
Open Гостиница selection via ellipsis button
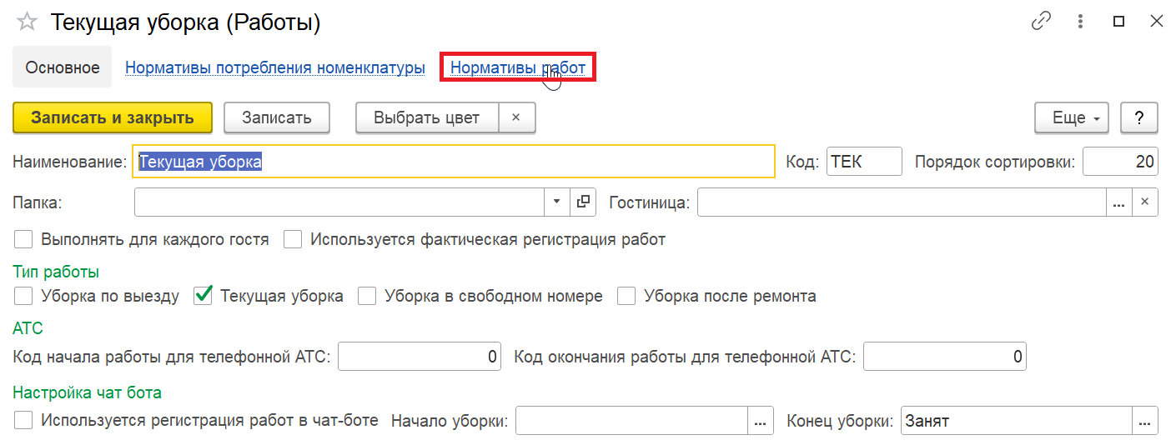tap(1118, 202)
